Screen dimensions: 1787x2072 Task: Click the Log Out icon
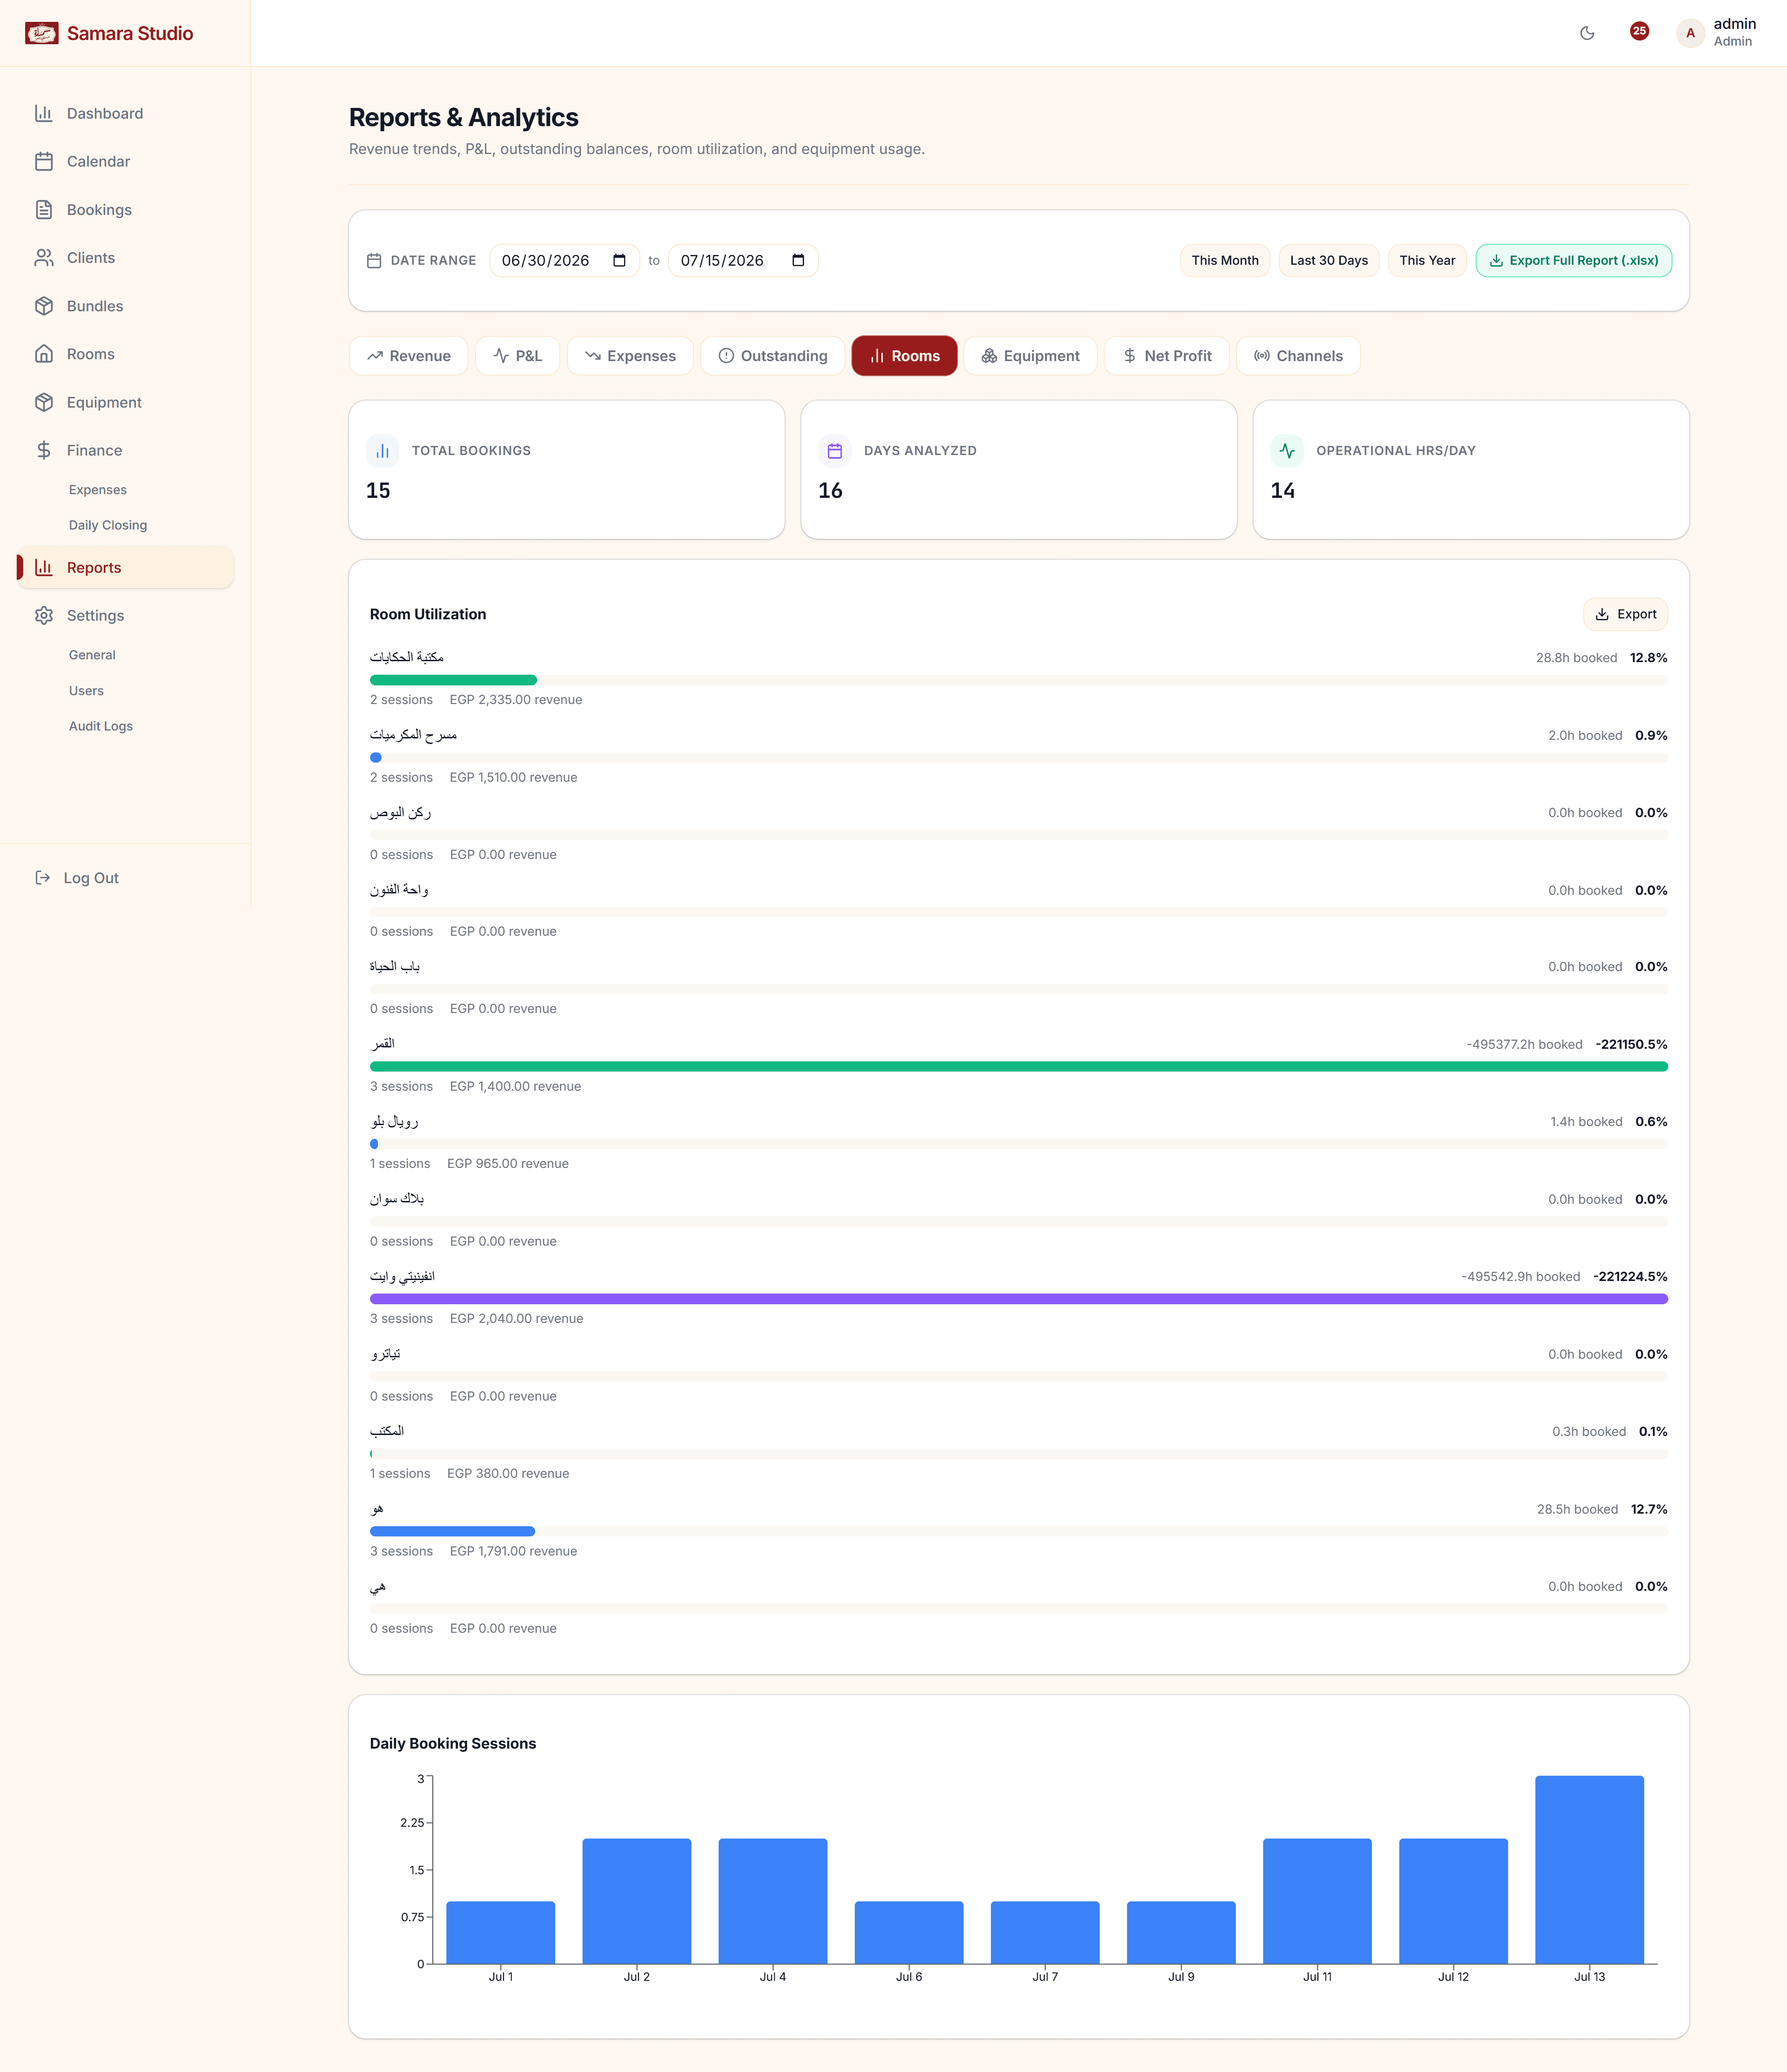pos(43,878)
